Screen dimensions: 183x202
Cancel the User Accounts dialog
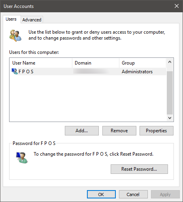point(133,194)
